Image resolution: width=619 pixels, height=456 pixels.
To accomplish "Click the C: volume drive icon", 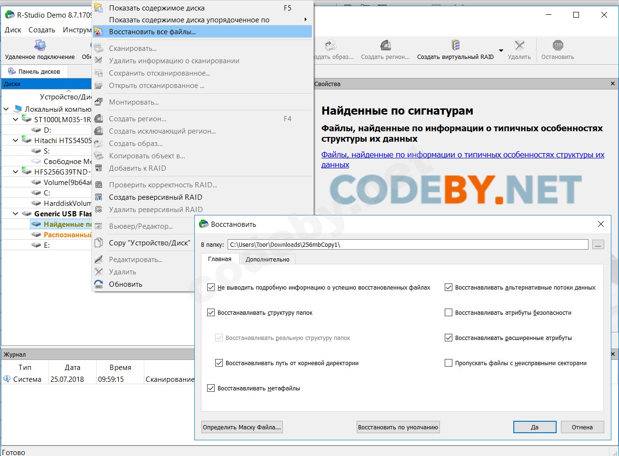I will tap(36, 193).
